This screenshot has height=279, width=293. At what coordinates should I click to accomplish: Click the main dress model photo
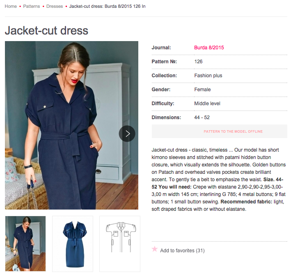pos(71,125)
